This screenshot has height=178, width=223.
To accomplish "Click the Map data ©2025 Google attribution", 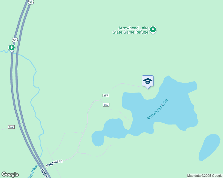I will [205, 176].
